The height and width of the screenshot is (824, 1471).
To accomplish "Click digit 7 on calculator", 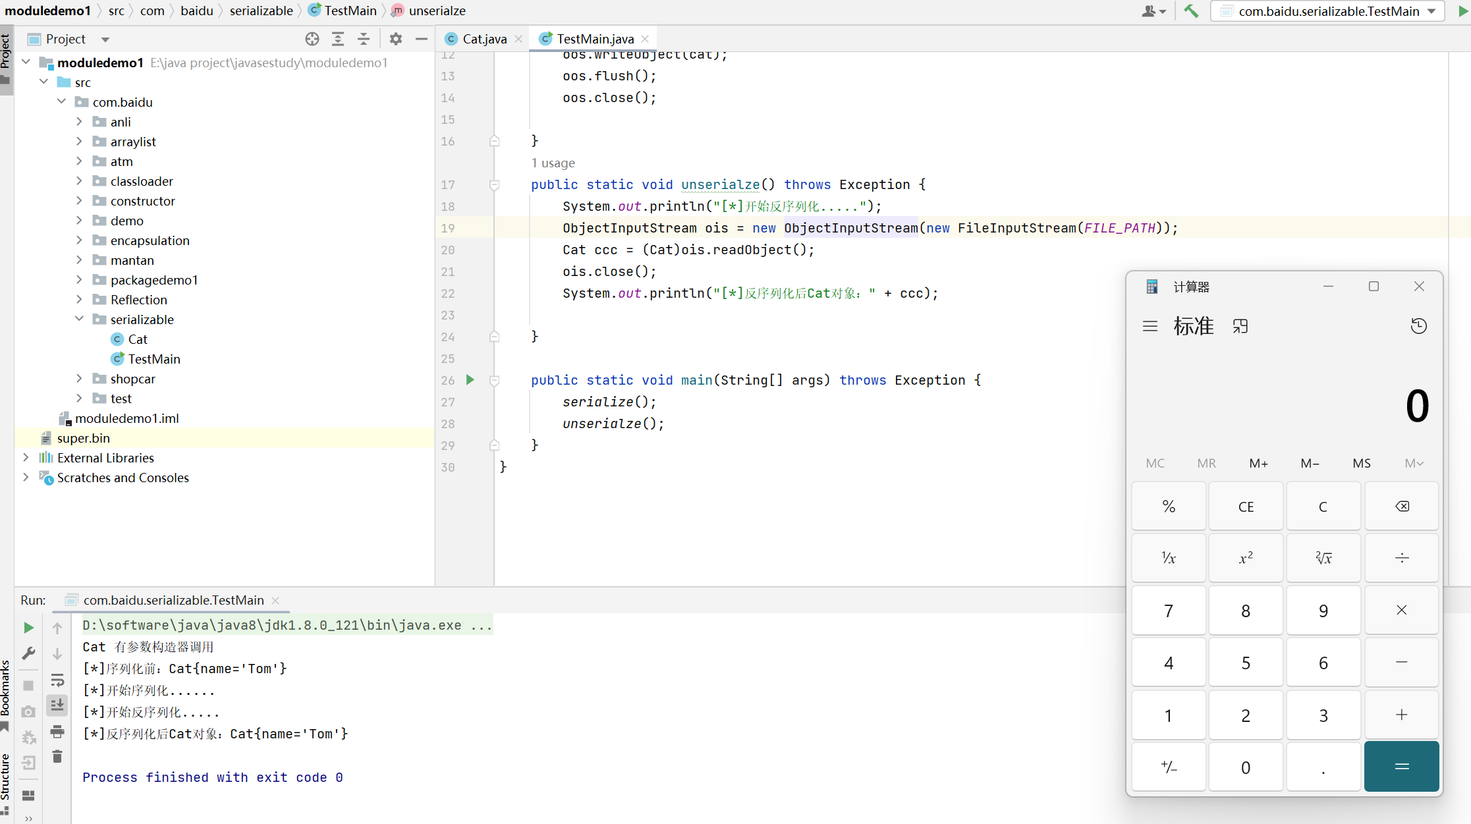I will click(x=1169, y=611).
